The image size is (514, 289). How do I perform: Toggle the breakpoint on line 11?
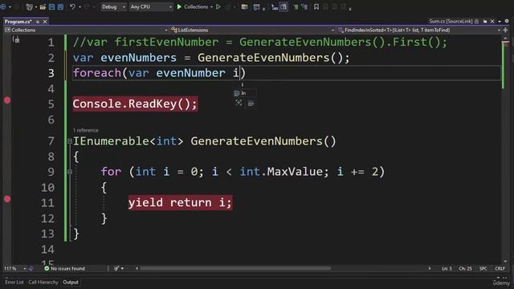point(7,199)
